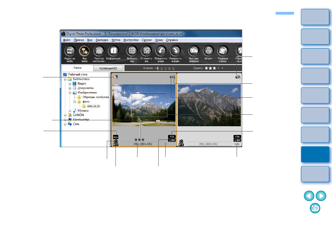The height and width of the screenshot is (235, 332).
Task: Expand the Компьютер tree node
Action: click(65, 120)
